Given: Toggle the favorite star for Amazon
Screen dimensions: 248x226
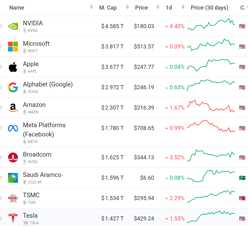Looking at the screenshot, I should click(1, 108).
